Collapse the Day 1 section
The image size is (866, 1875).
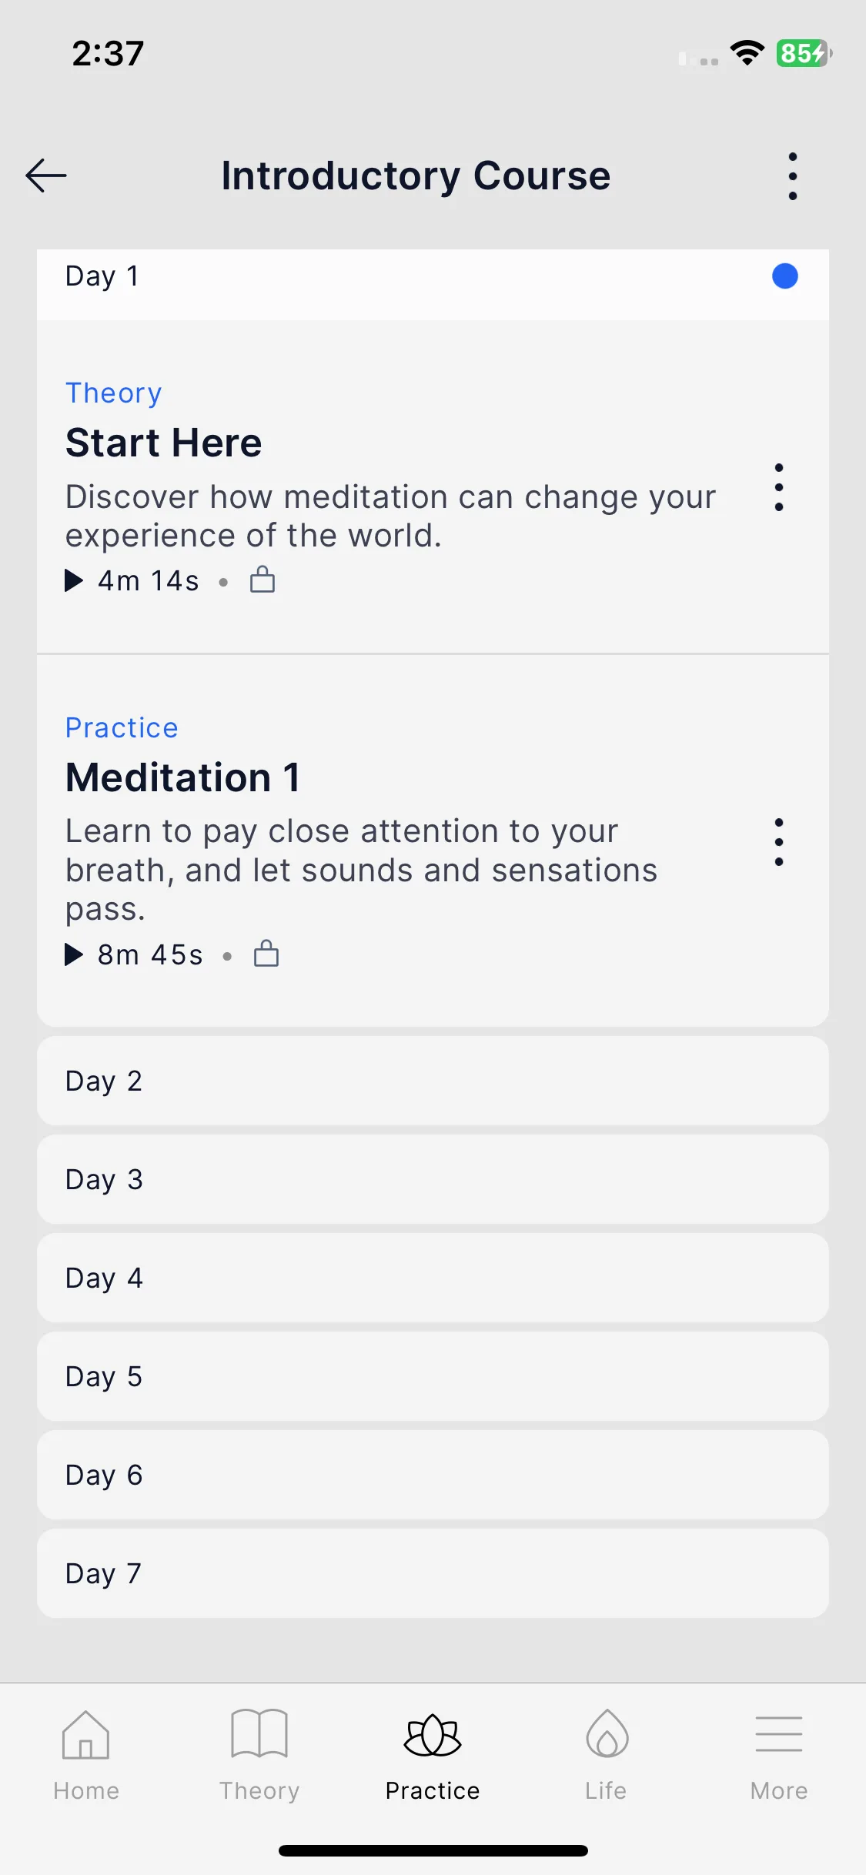(433, 276)
